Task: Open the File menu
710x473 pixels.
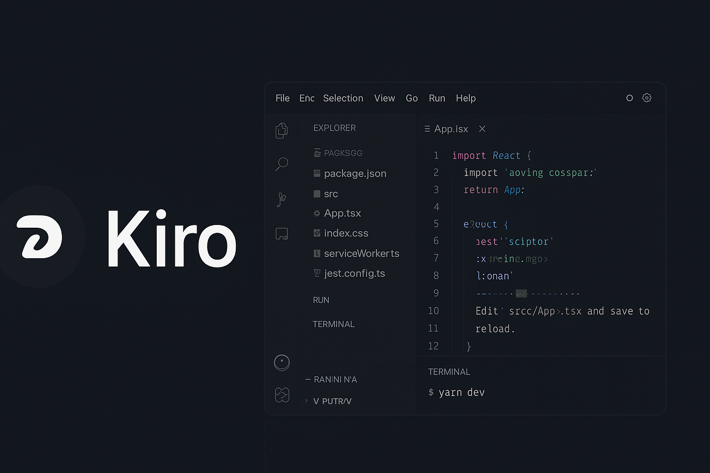Action: coord(282,98)
